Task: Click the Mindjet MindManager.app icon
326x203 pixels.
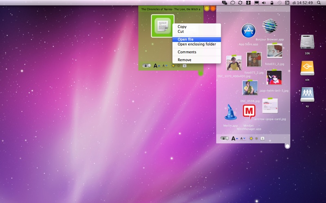Action: 249,111
